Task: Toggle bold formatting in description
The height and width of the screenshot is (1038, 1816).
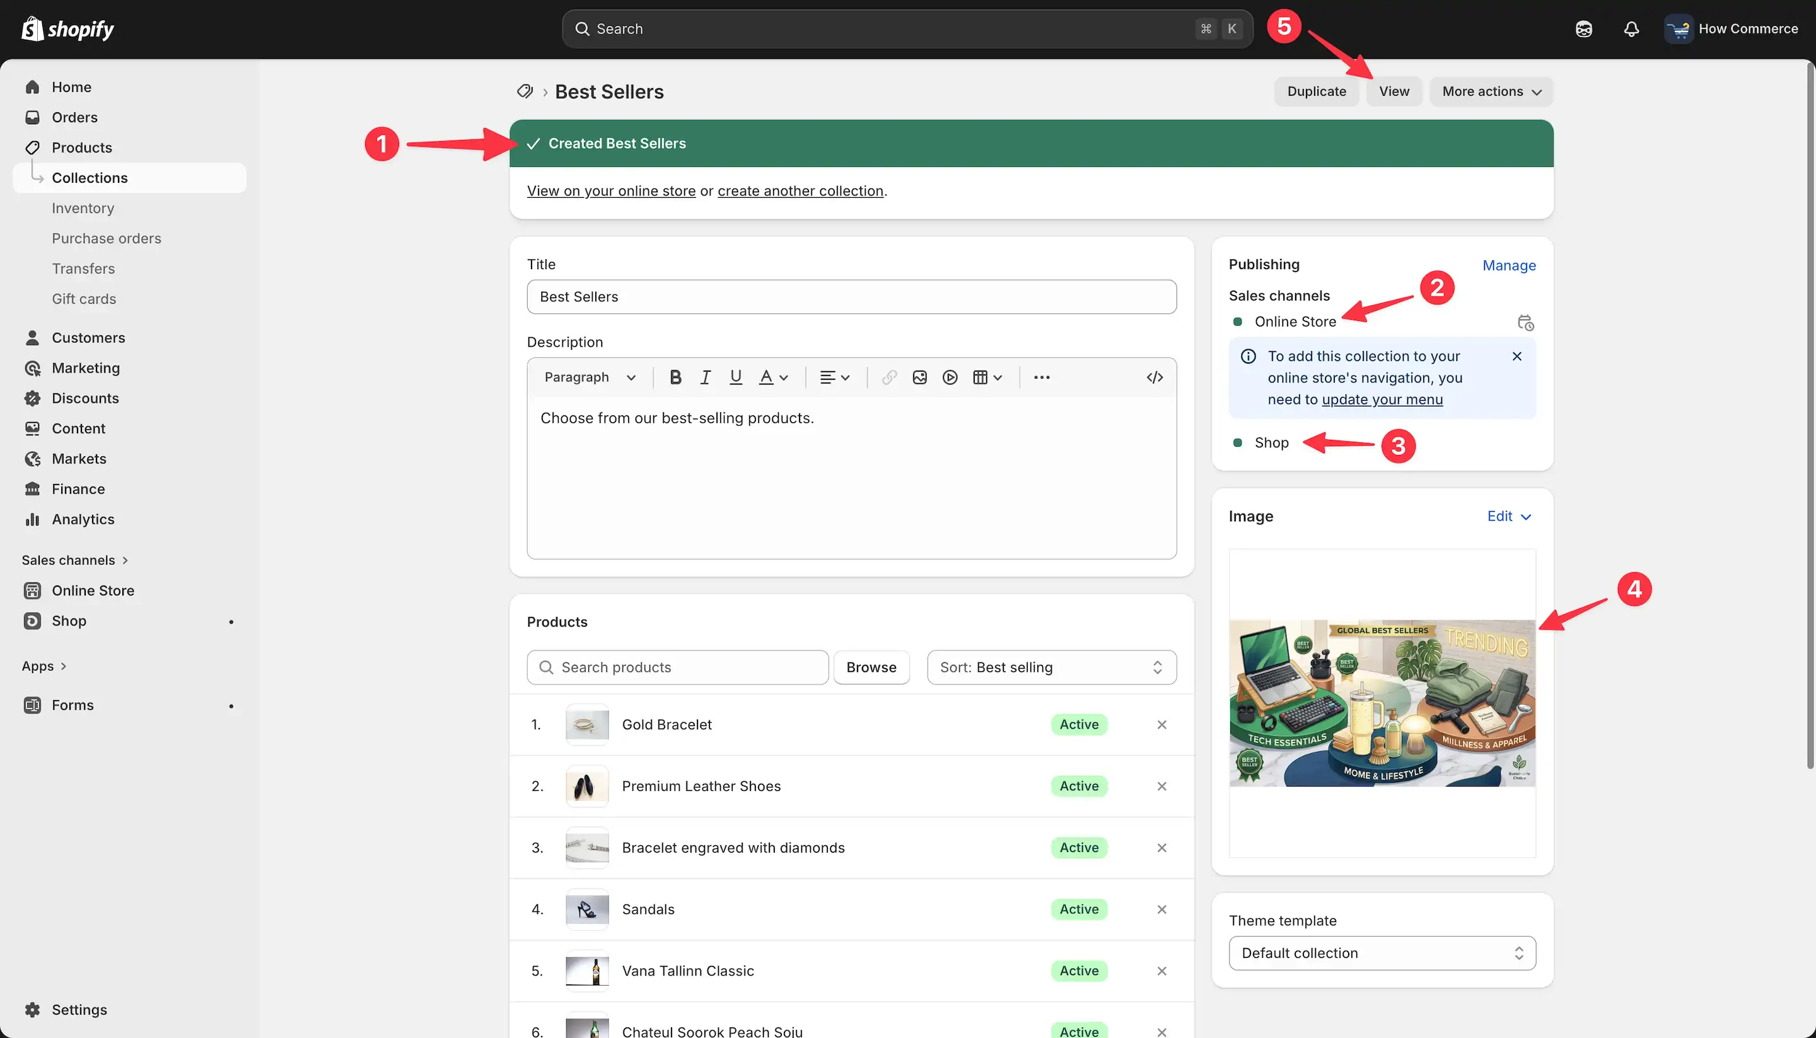Action: [675, 377]
